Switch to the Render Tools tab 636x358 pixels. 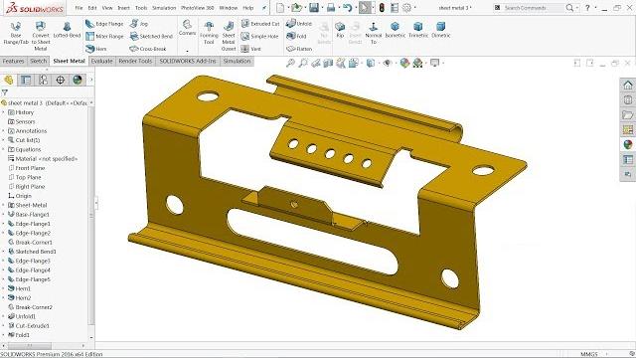coord(135,62)
